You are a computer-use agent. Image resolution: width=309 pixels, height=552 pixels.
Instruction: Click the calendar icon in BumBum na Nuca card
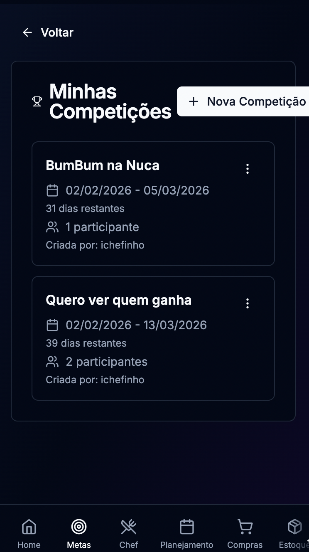click(52, 190)
